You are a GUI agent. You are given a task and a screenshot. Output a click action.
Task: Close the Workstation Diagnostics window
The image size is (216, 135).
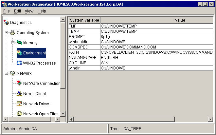click(x=211, y=4)
